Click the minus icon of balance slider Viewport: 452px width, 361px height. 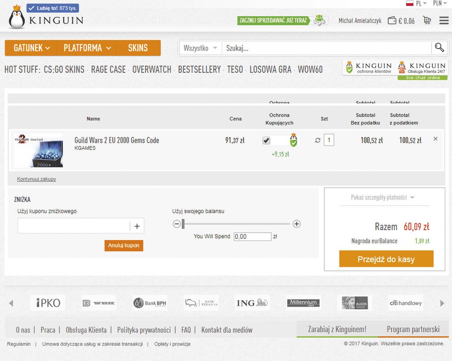(x=177, y=224)
